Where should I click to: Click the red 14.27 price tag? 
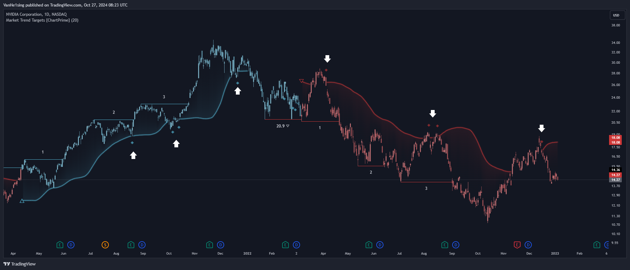pyautogui.click(x=616, y=175)
